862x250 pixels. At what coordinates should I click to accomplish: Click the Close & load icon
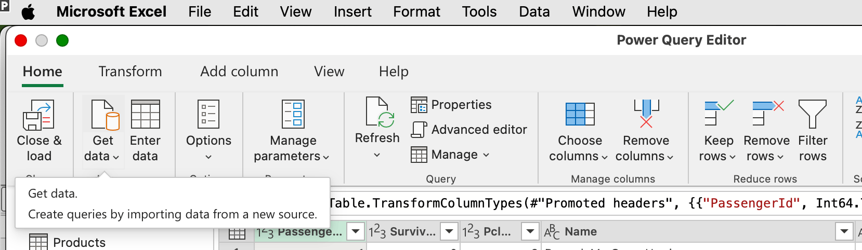pyautogui.click(x=38, y=115)
